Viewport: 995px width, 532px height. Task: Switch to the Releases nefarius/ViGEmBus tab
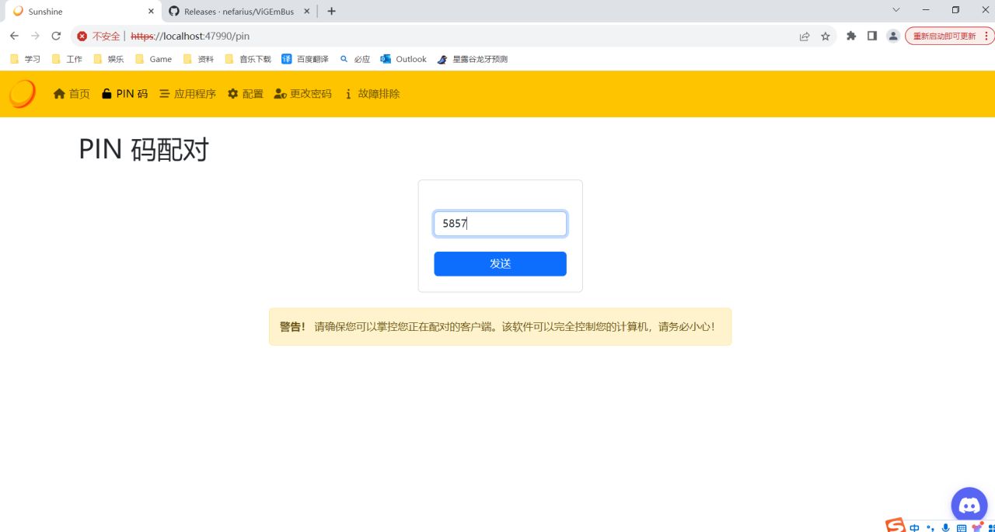(x=239, y=12)
